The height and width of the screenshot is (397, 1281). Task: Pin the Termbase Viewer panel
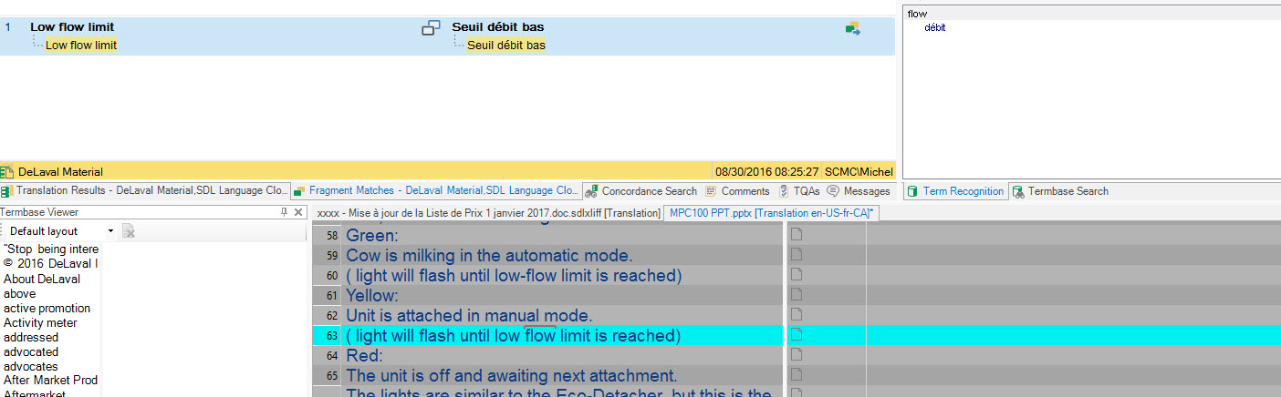(284, 212)
